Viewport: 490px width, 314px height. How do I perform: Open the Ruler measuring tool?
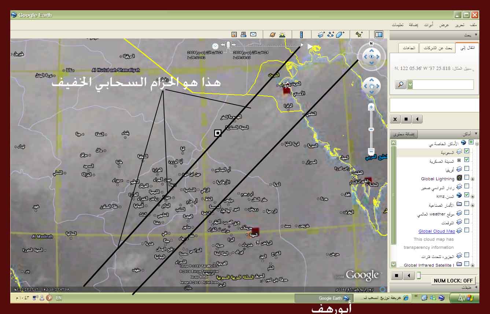coord(301,34)
